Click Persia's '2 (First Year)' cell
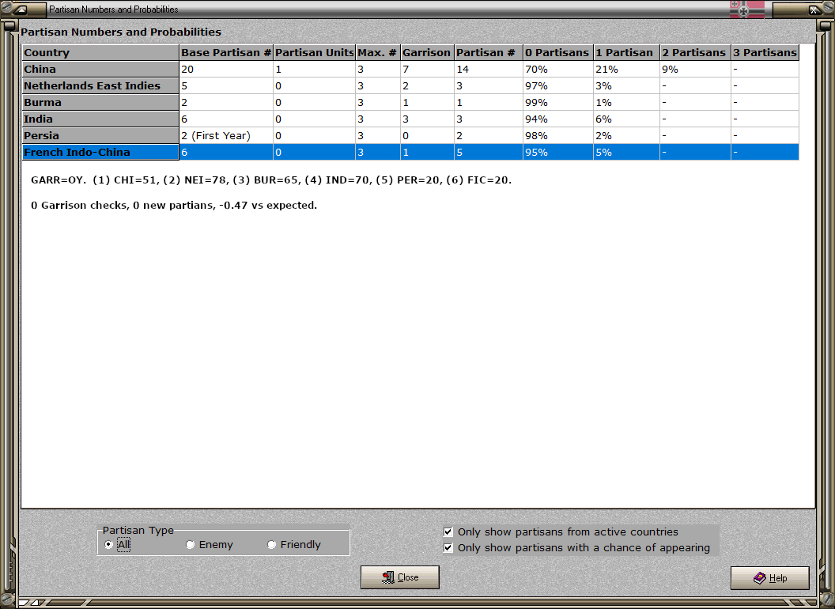Screen dimensions: 835x609 [x=226, y=135]
